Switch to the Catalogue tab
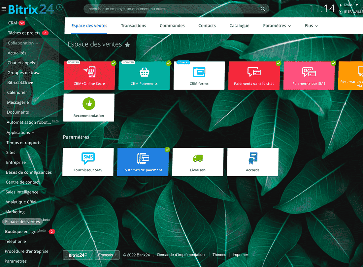The height and width of the screenshot is (267, 363). (239, 26)
